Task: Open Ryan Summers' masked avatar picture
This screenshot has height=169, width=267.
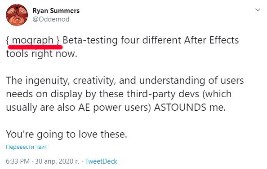Action: tap(17, 15)
